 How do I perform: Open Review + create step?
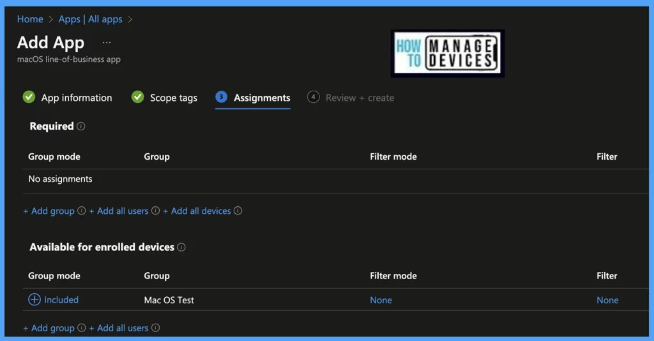pyautogui.click(x=360, y=98)
